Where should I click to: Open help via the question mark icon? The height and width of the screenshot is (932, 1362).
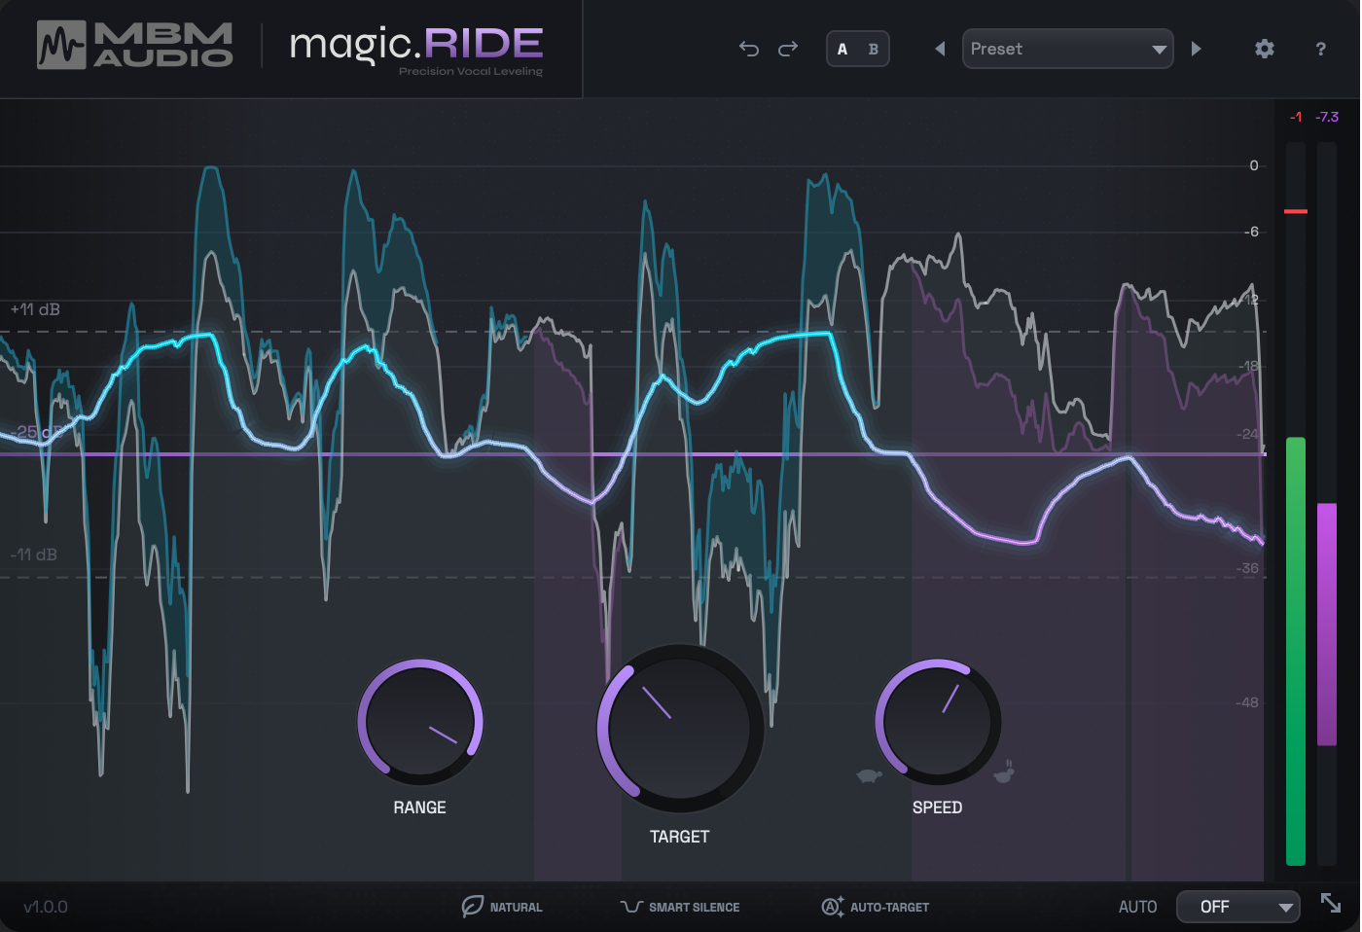[1320, 48]
